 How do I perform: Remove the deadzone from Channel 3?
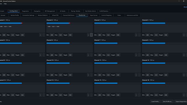[139, 35]
